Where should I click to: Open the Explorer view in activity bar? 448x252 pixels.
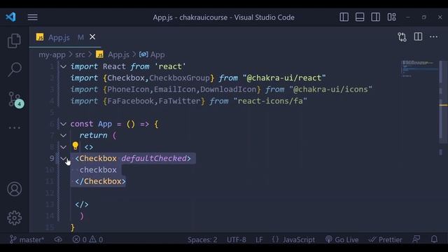pos(14,41)
